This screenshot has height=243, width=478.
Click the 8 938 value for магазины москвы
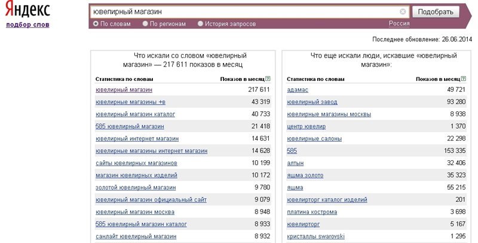(458, 114)
